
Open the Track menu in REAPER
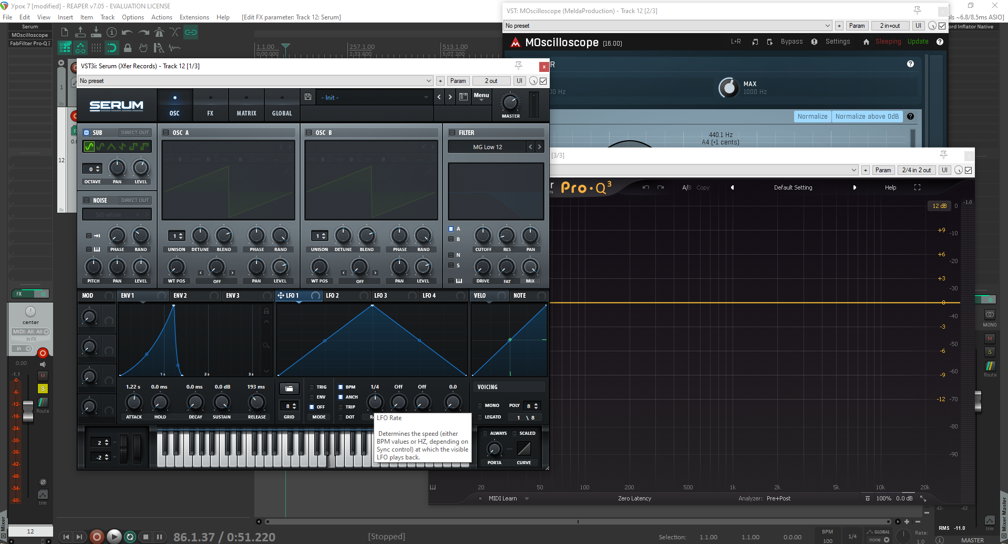tap(107, 17)
